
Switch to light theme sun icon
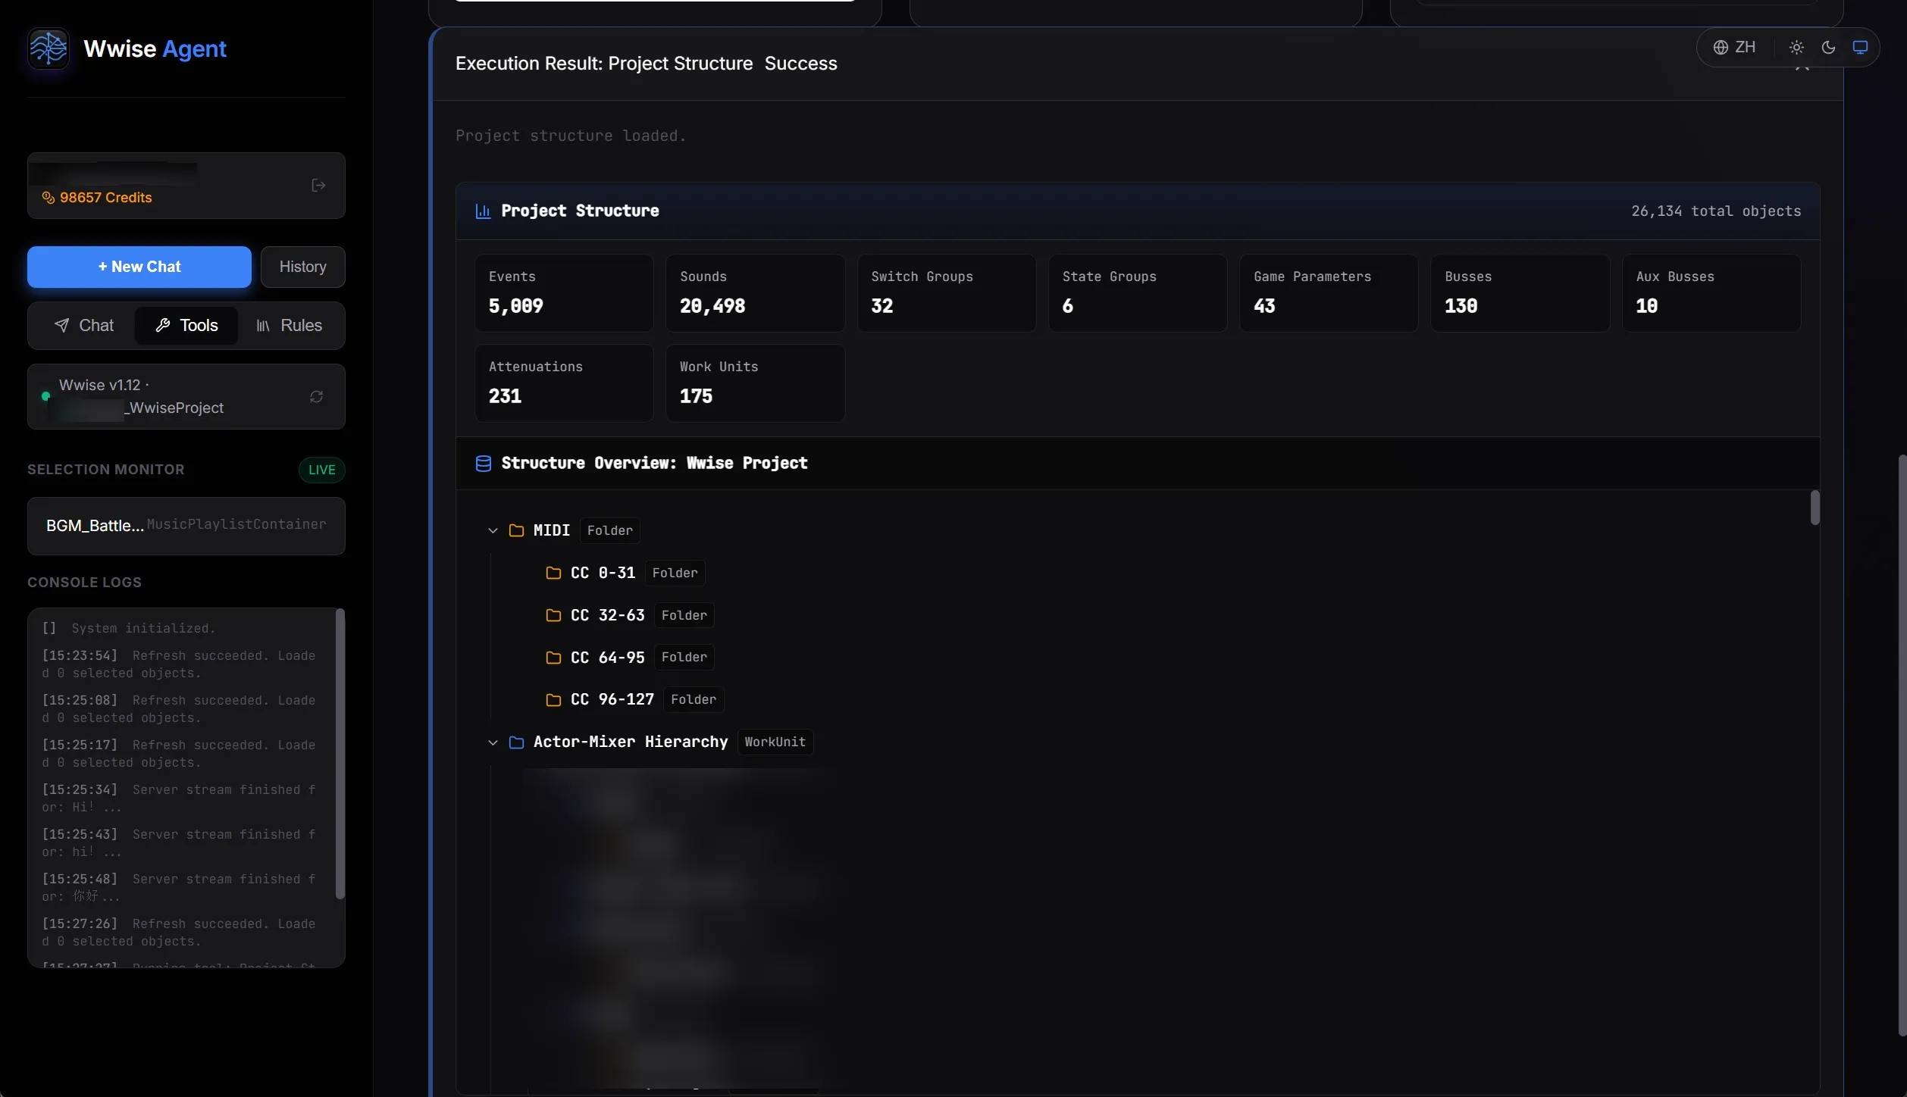[1796, 48]
